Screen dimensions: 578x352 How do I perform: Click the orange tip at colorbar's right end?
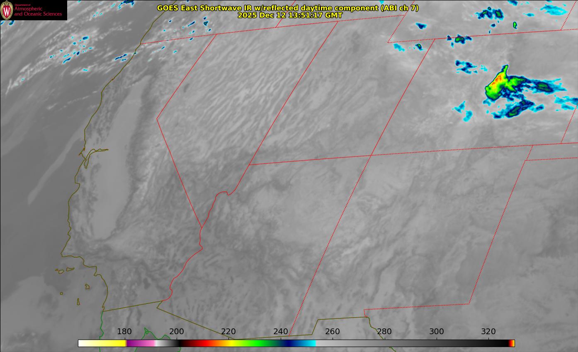pos(513,343)
